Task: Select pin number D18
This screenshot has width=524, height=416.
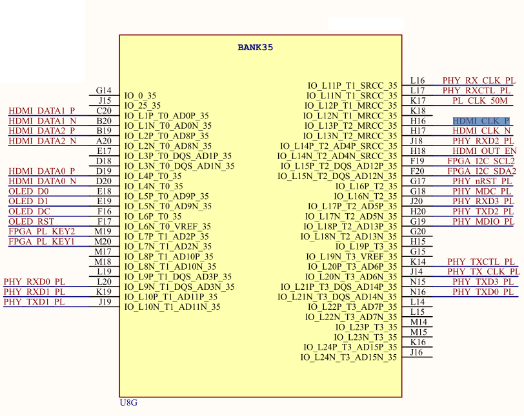Action: tap(104, 161)
